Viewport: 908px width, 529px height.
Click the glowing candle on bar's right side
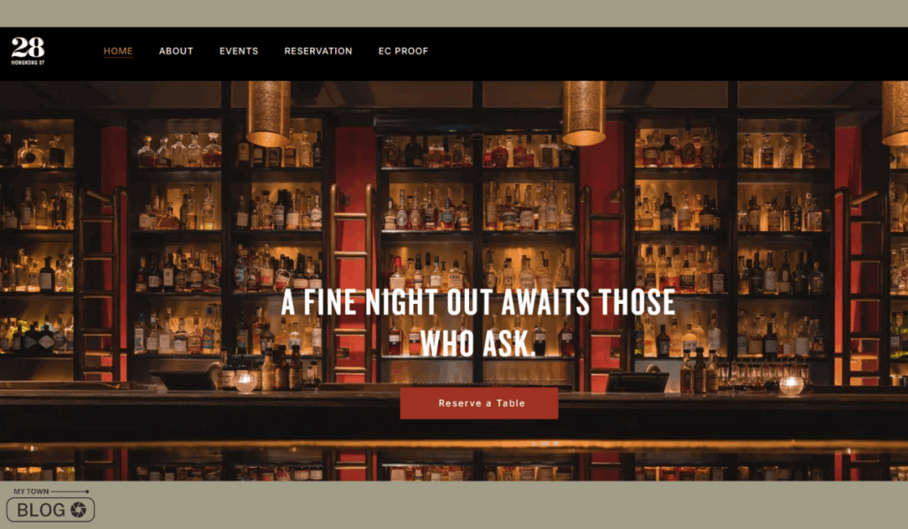(791, 385)
